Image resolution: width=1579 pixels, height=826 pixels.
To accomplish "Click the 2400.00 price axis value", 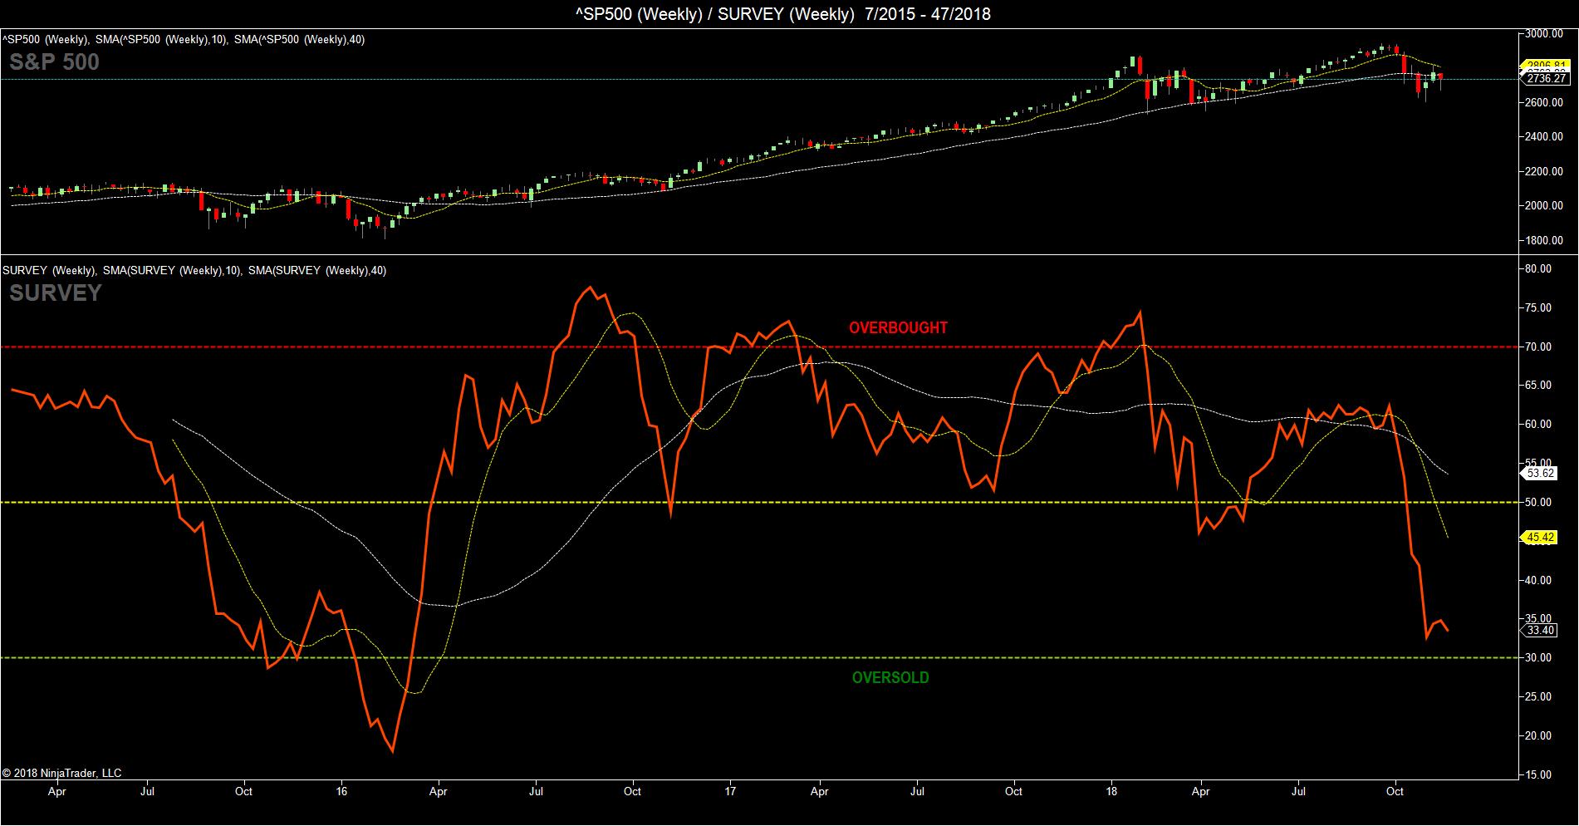I will tap(1544, 137).
